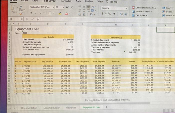Open Conditional Formatting menu
The image size is (175, 113).
click(145, 8)
